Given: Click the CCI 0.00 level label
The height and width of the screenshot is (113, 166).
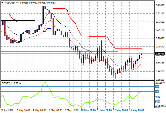Looking at the screenshot, I should pos(158,97).
